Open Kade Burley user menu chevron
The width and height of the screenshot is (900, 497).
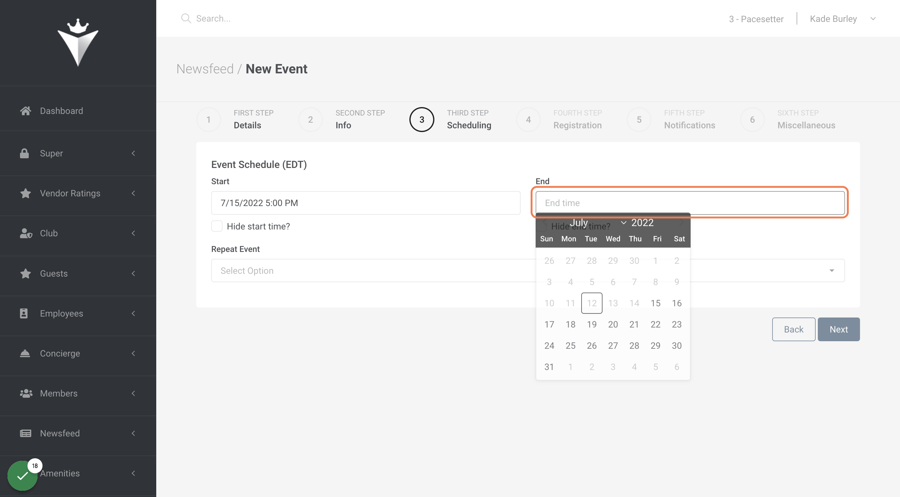873,18
